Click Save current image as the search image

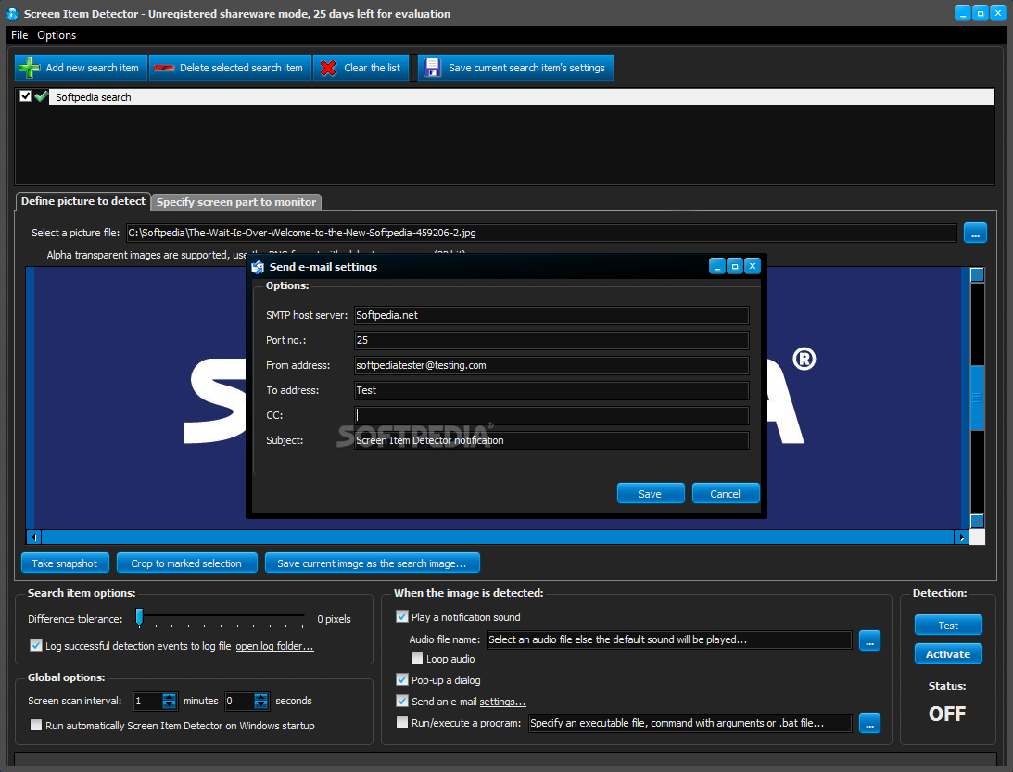coord(372,563)
